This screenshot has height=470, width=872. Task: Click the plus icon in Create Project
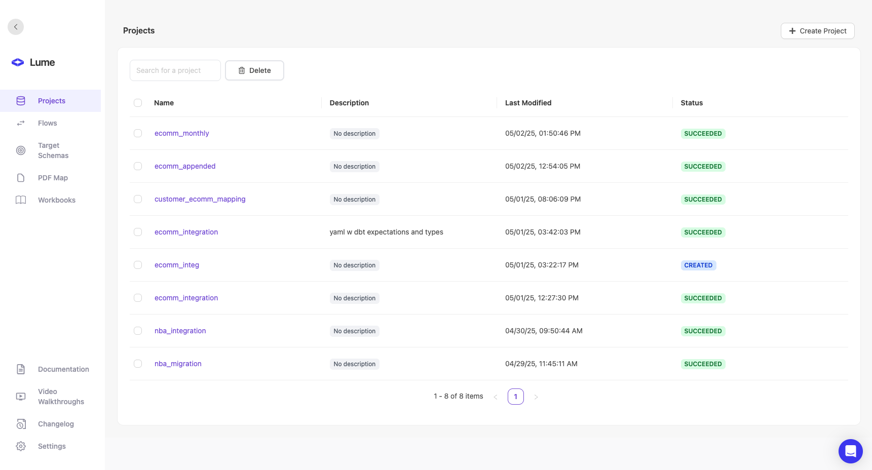click(x=792, y=31)
